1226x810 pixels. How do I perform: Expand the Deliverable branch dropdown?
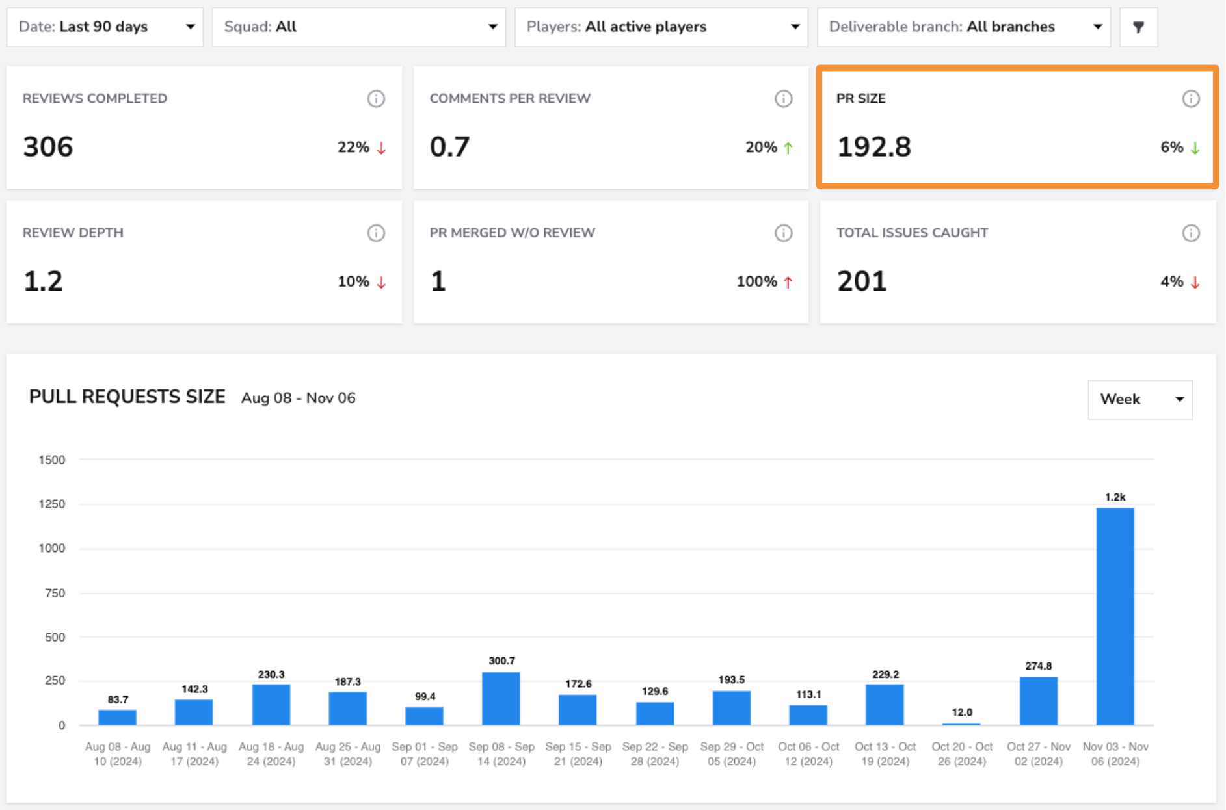[964, 27]
